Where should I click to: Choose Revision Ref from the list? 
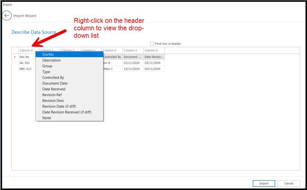tap(52, 95)
